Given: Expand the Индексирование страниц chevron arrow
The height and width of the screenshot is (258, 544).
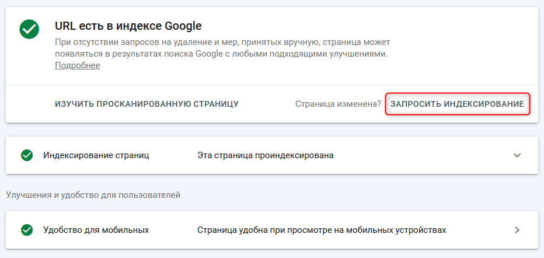Looking at the screenshot, I should (x=517, y=155).
